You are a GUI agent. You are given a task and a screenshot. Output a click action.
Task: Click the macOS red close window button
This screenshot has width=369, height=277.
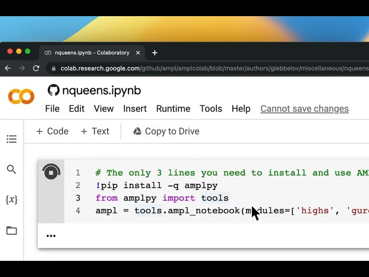click(10, 51)
